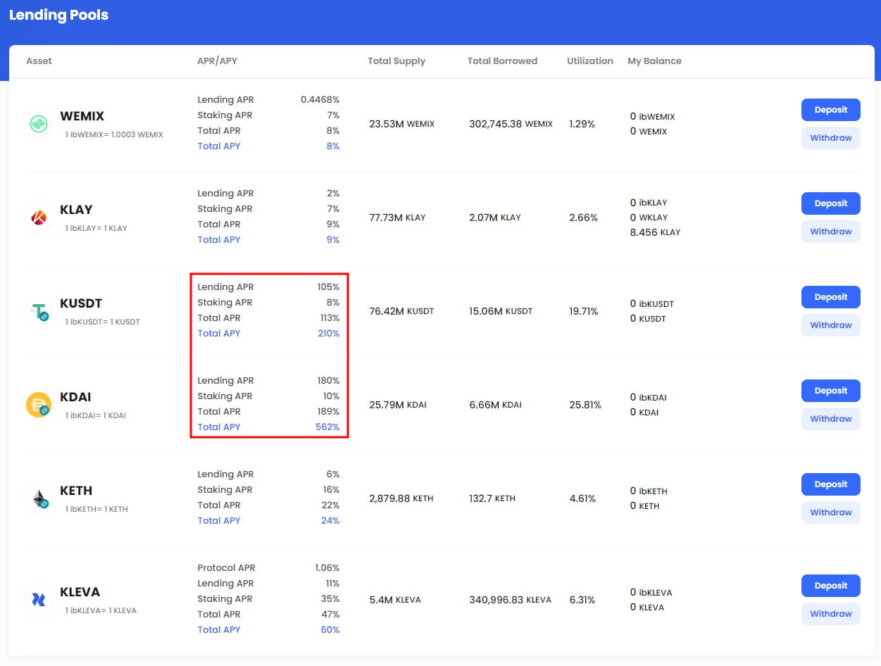Click the KDAI Total APY value 562%
This screenshot has height=666, width=881.
pyautogui.click(x=328, y=427)
